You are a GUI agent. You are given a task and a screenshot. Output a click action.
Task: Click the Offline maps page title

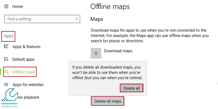tap(110, 6)
